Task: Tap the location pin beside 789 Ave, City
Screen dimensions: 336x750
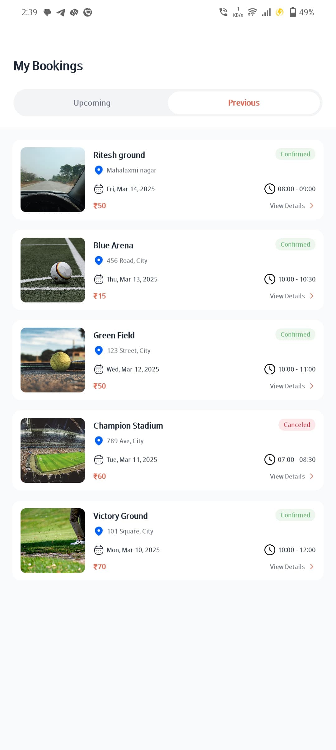Action: 99,441
